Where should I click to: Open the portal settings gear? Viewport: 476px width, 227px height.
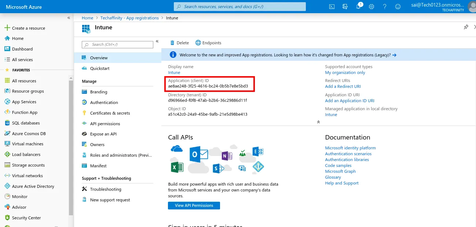click(371, 7)
